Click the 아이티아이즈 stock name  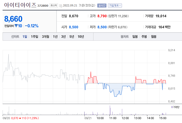coord(20,5)
